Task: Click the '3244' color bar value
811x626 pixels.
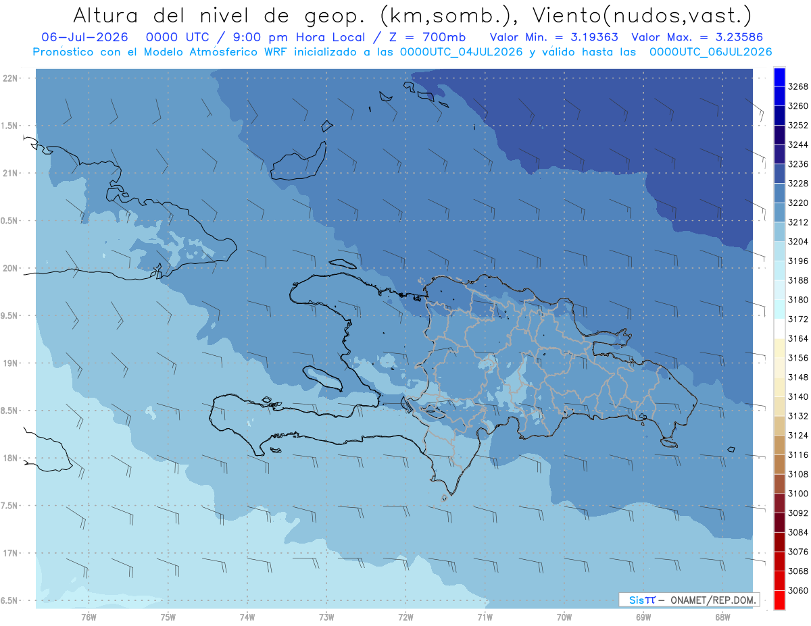Action: coord(797,145)
